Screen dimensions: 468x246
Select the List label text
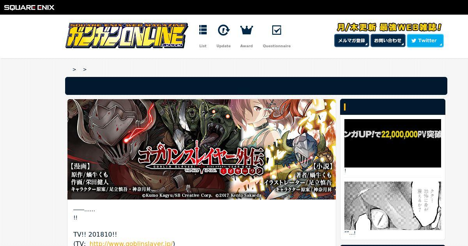point(203,46)
